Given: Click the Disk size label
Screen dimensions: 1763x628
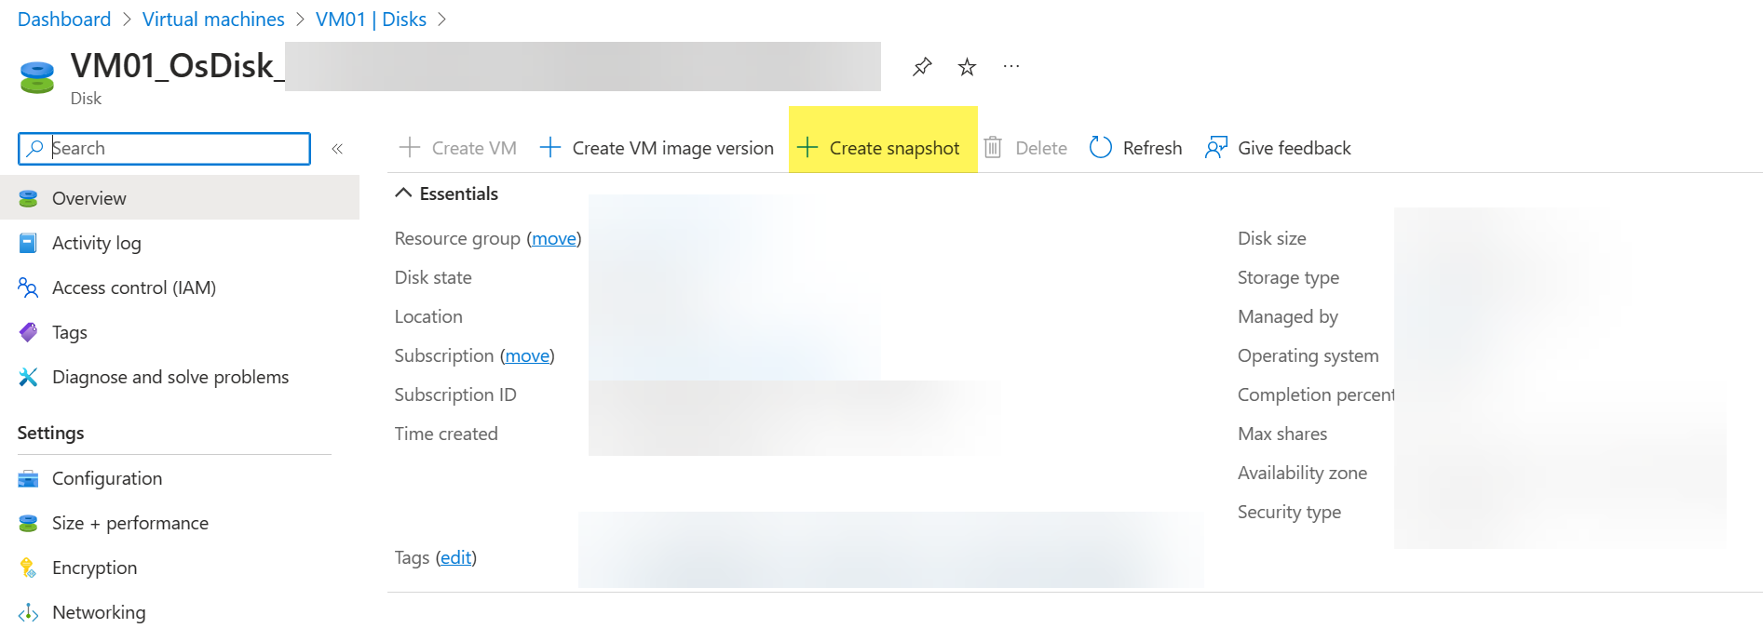Looking at the screenshot, I should [x=1271, y=239].
